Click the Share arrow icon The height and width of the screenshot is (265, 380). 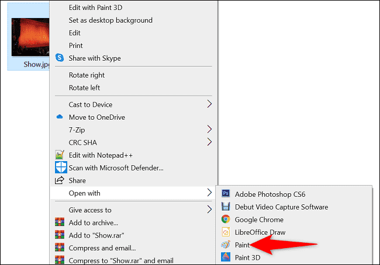tap(59, 180)
